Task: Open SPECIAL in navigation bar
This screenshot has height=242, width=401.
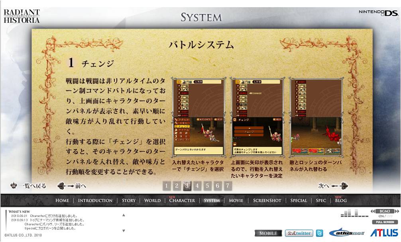Action: (299, 200)
